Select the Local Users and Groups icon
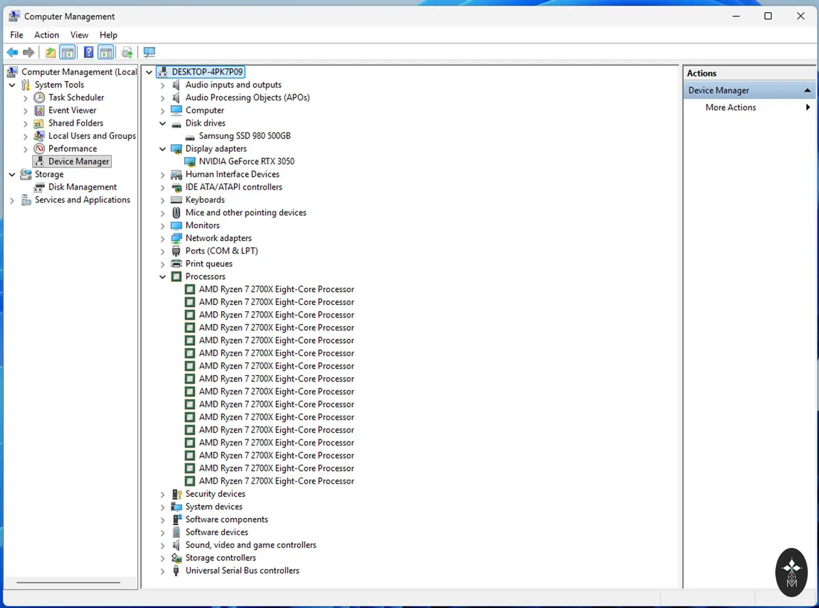 40,136
